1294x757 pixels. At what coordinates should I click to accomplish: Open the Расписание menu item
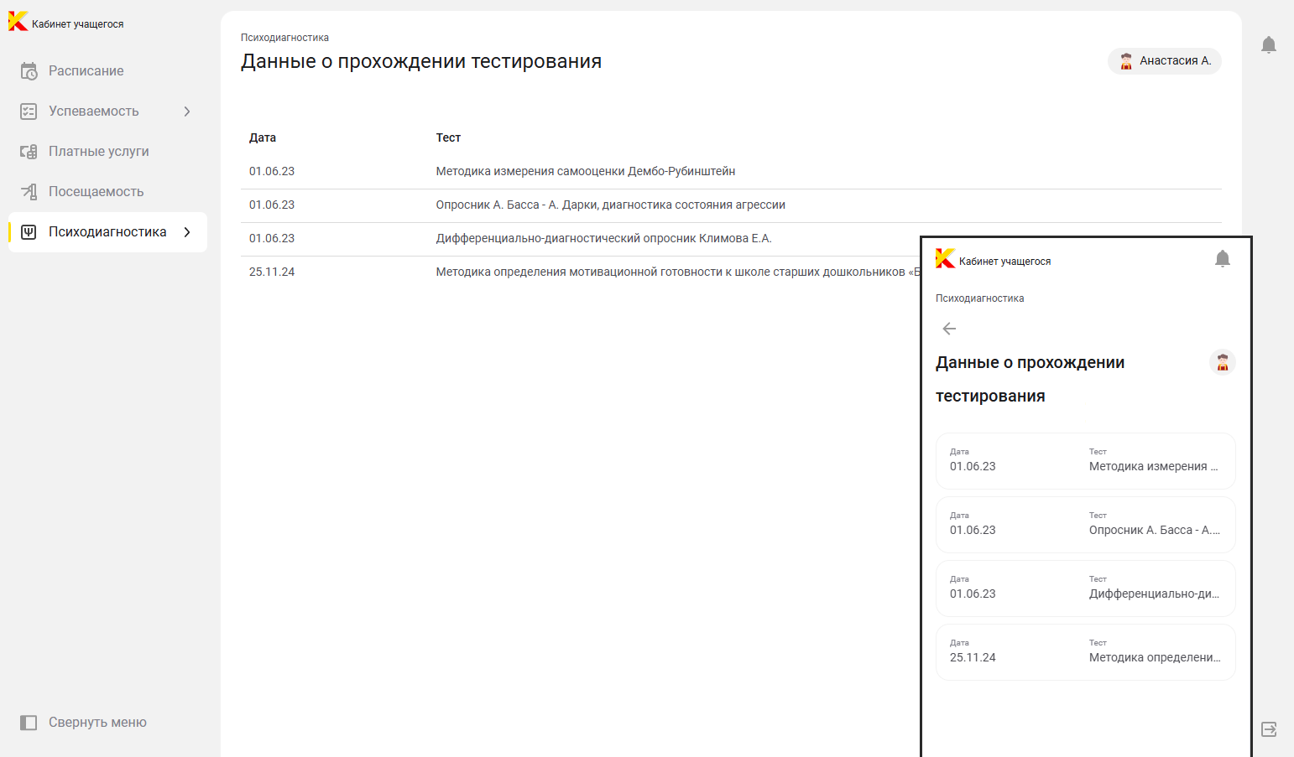coord(86,71)
